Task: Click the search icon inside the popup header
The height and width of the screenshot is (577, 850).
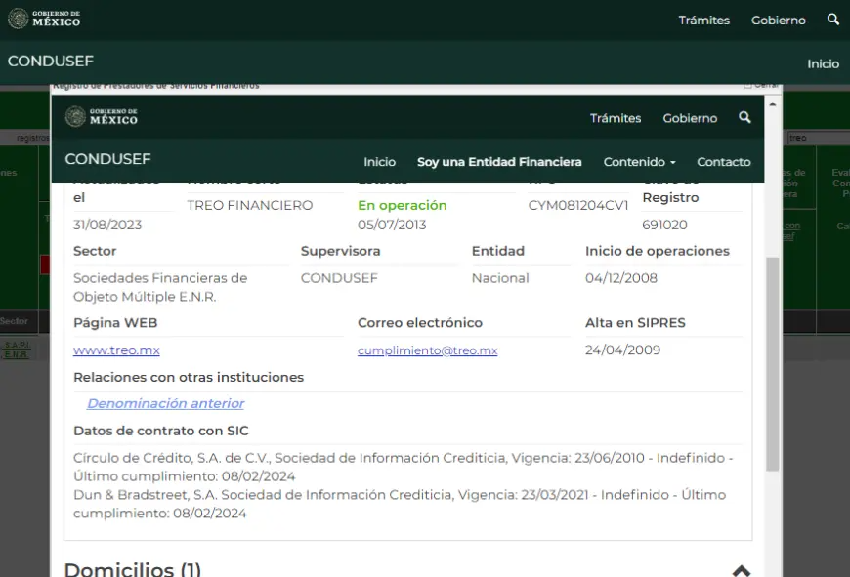Action: click(x=744, y=117)
